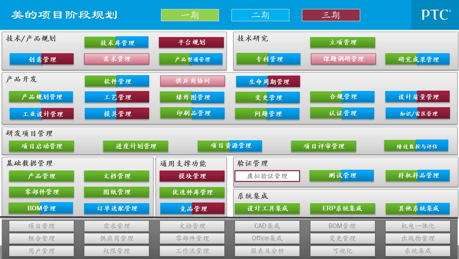Screen dimensions: 459x259
Task: Click the 技术研究 section heading
Action: point(252,38)
